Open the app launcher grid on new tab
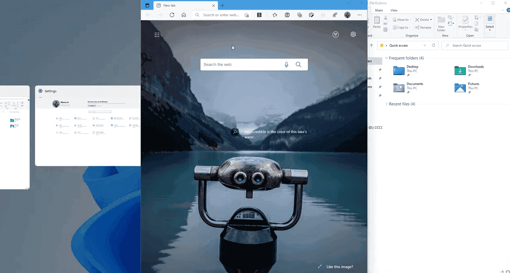The image size is (510, 273). pyautogui.click(x=157, y=35)
